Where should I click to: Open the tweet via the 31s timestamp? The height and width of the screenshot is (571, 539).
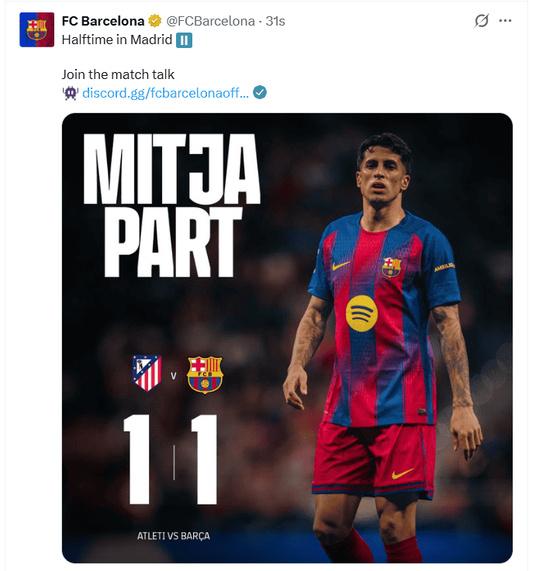click(275, 22)
